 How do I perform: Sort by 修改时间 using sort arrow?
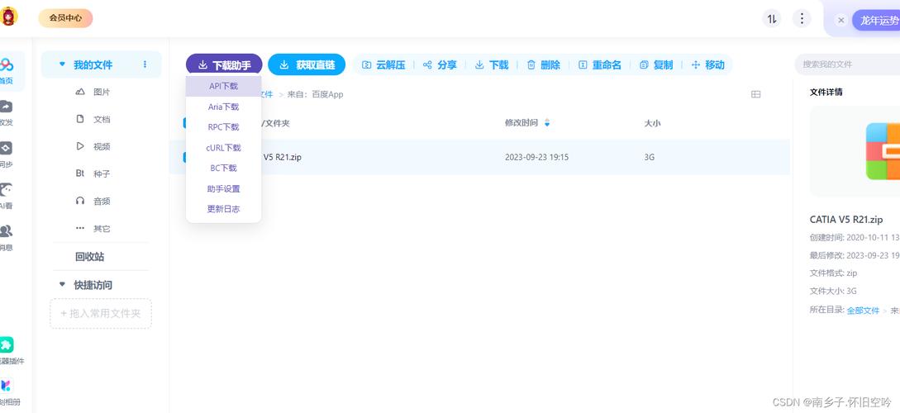pos(547,123)
